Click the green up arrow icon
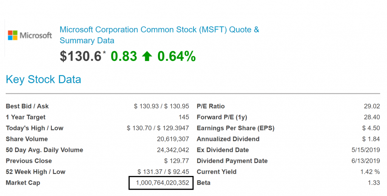387x196 pixels. (x=147, y=56)
